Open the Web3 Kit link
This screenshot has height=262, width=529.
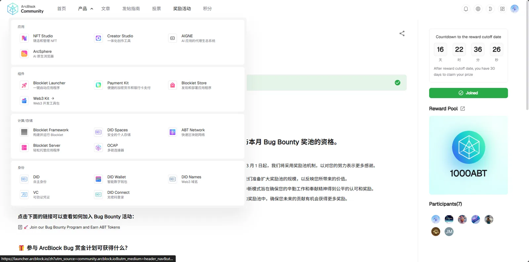point(41,98)
